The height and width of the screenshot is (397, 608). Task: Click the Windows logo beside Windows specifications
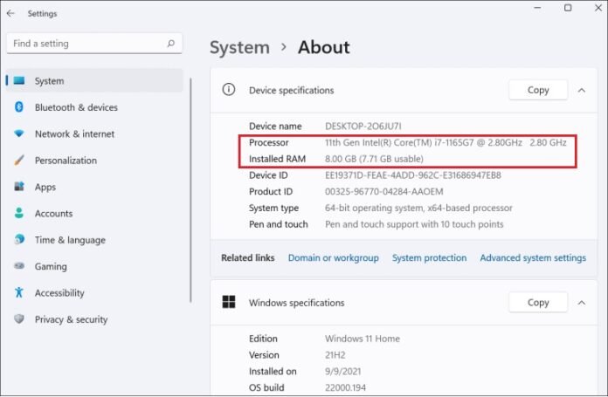tap(229, 302)
